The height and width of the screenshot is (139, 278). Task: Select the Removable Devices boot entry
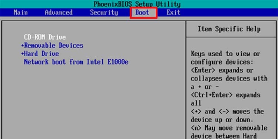(x=53, y=46)
